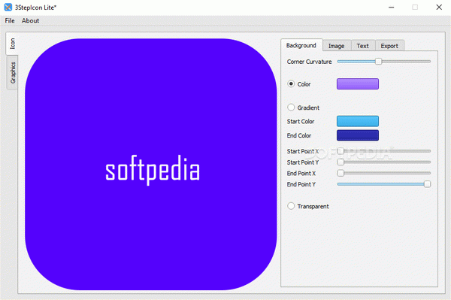The height and width of the screenshot is (300, 451).
Task: Click the End Point Y slider handle
Action: [x=428, y=184]
